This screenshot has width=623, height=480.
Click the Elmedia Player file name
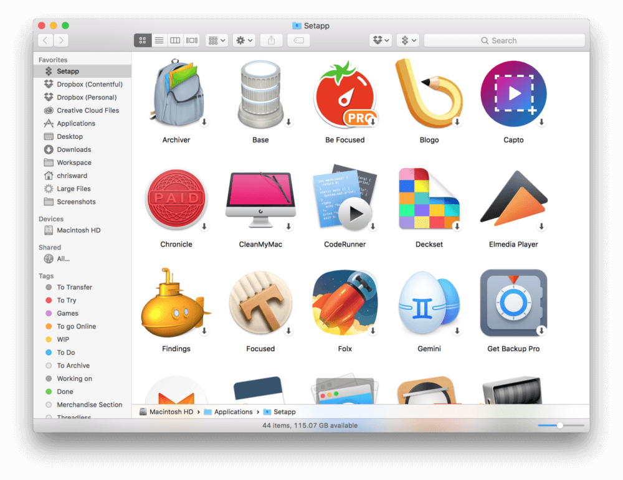pyautogui.click(x=513, y=245)
